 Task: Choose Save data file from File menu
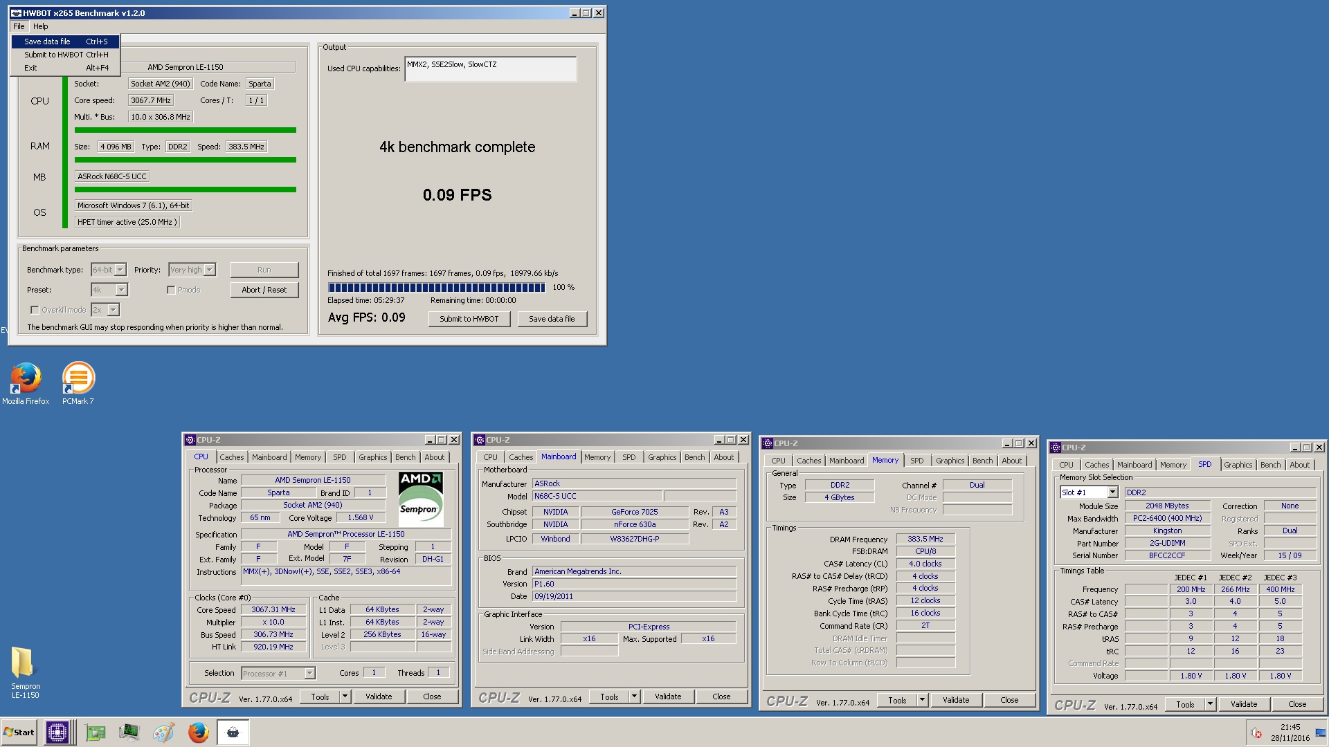coord(66,41)
